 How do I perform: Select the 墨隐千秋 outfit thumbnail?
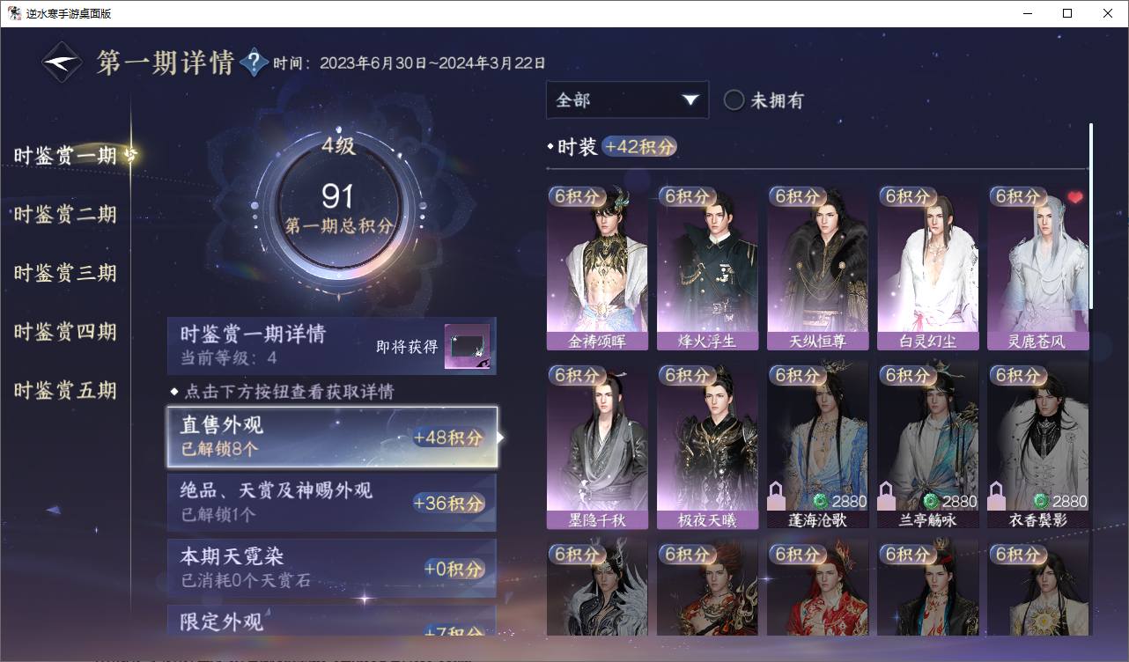(x=597, y=446)
